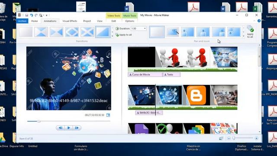Open the 'Maestría en Ciencia de' desktop PDF
Image resolution: width=277 pixels, height=156 pixels.
(193, 148)
